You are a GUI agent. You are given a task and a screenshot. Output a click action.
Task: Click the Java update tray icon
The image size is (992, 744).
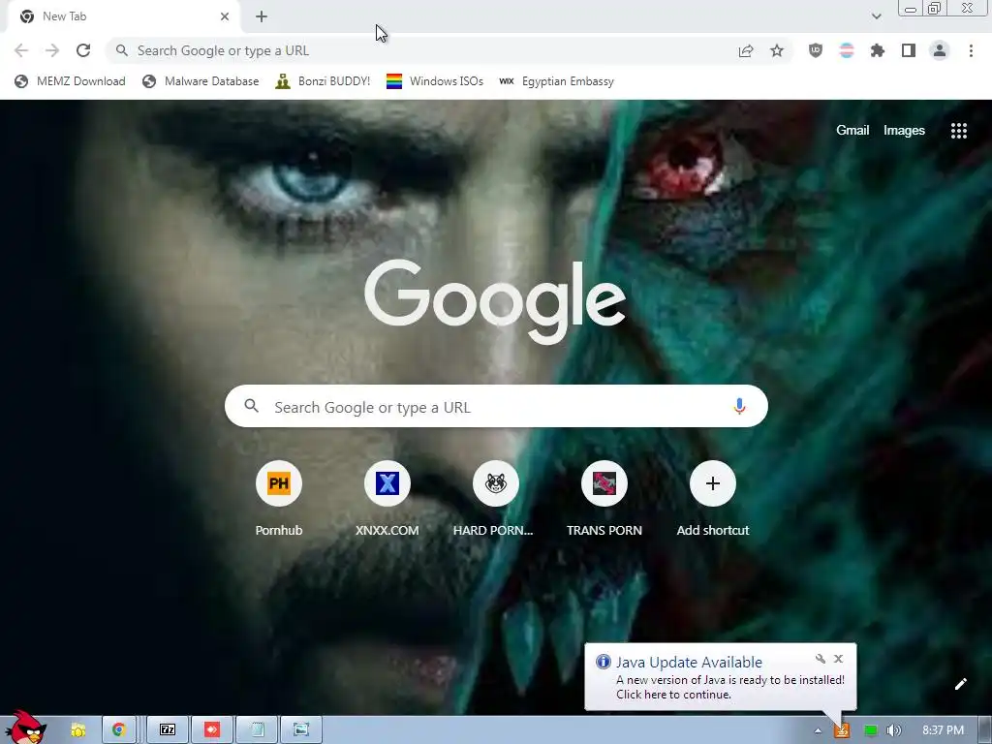click(x=842, y=730)
